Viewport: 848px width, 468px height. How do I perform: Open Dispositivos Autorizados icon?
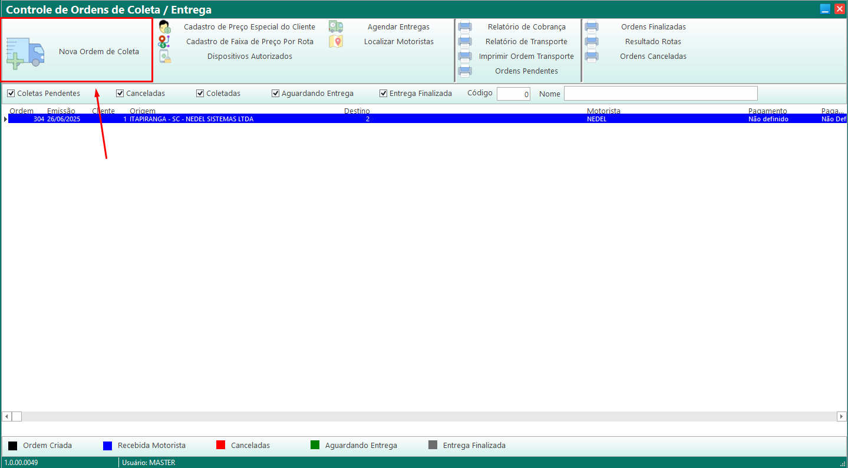click(x=164, y=57)
